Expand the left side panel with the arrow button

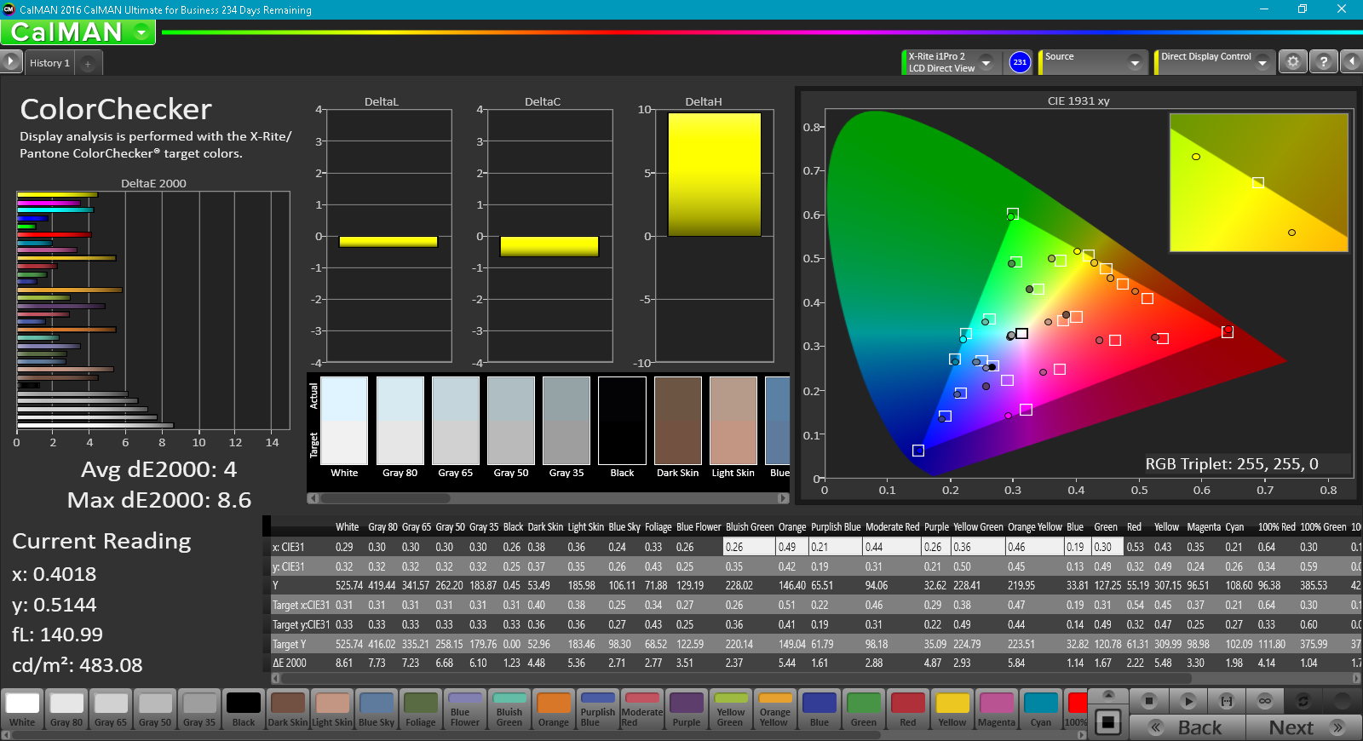(10, 61)
